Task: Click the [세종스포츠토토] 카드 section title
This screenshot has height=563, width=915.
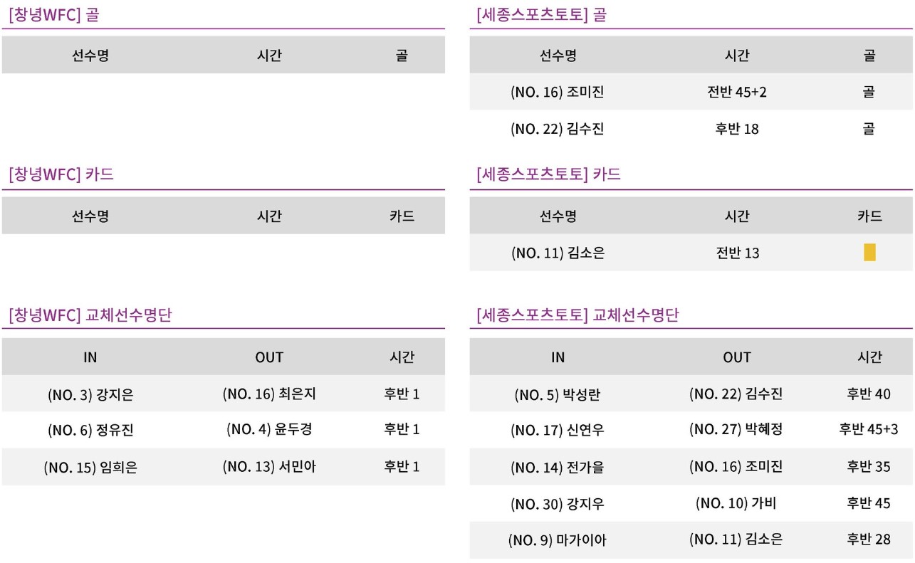Action: click(549, 174)
